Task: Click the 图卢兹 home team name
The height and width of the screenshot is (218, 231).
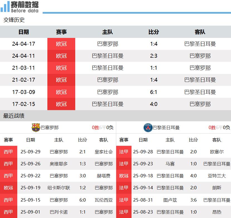Action: (x=170, y=200)
